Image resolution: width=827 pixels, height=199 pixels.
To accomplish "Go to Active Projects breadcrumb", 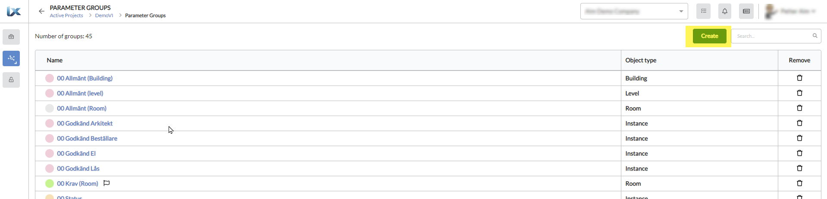I will coord(66,15).
